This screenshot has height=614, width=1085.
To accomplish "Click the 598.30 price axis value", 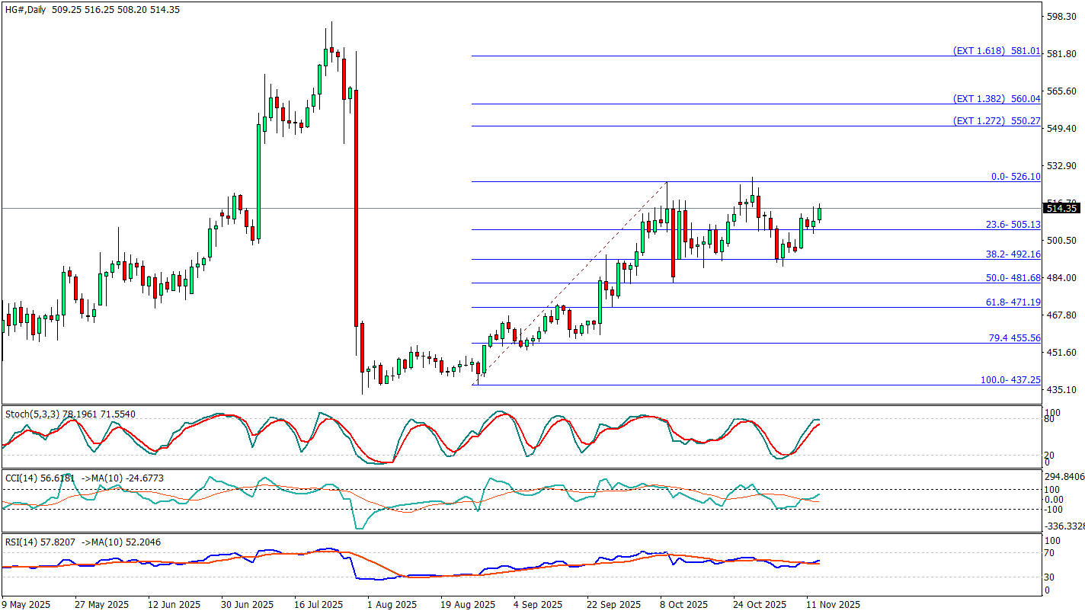I will (x=1061, y=16).
